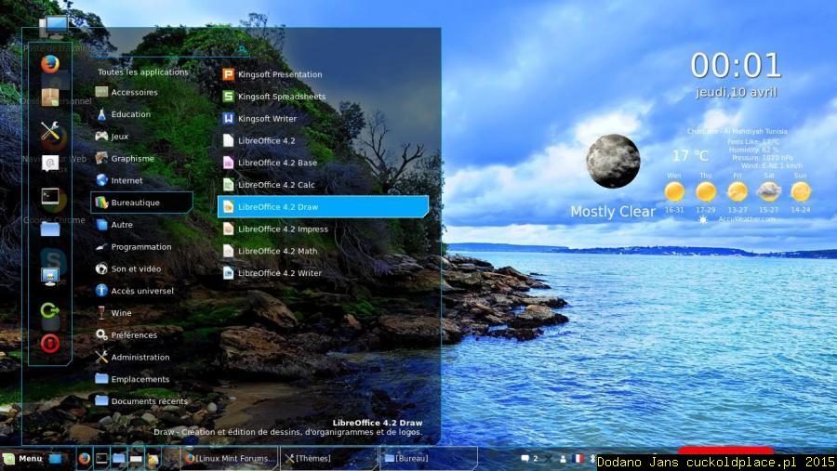Click the green logout icon in favorites
Viewport: 837px width, 471px height.
[50, 310]
